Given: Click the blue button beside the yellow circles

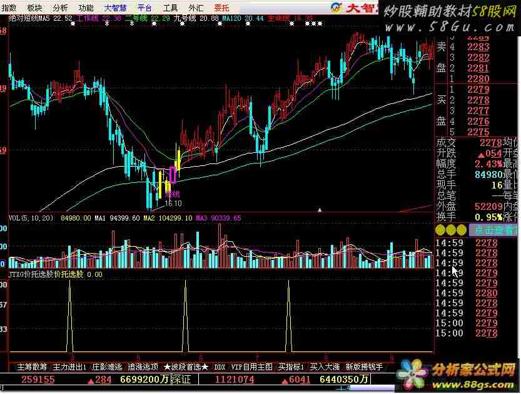Looking at the screenshot, I should [493, 230].
